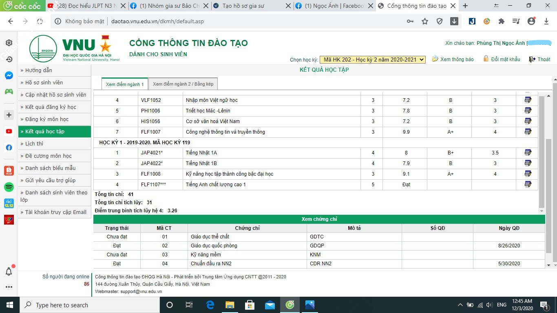Screen dimensions: 557x313
Task: Open the sidebar notifications bell
Action: [9, 271]
